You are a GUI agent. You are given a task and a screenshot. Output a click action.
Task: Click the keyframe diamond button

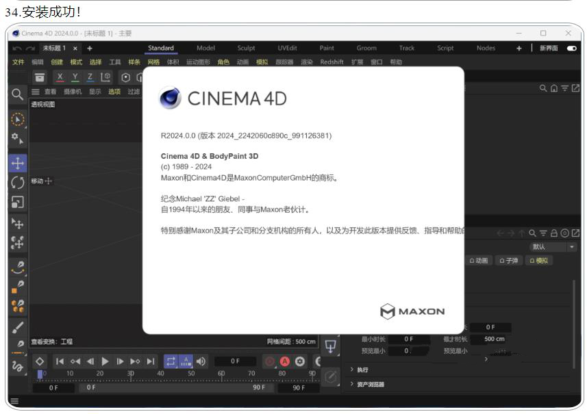39,361
